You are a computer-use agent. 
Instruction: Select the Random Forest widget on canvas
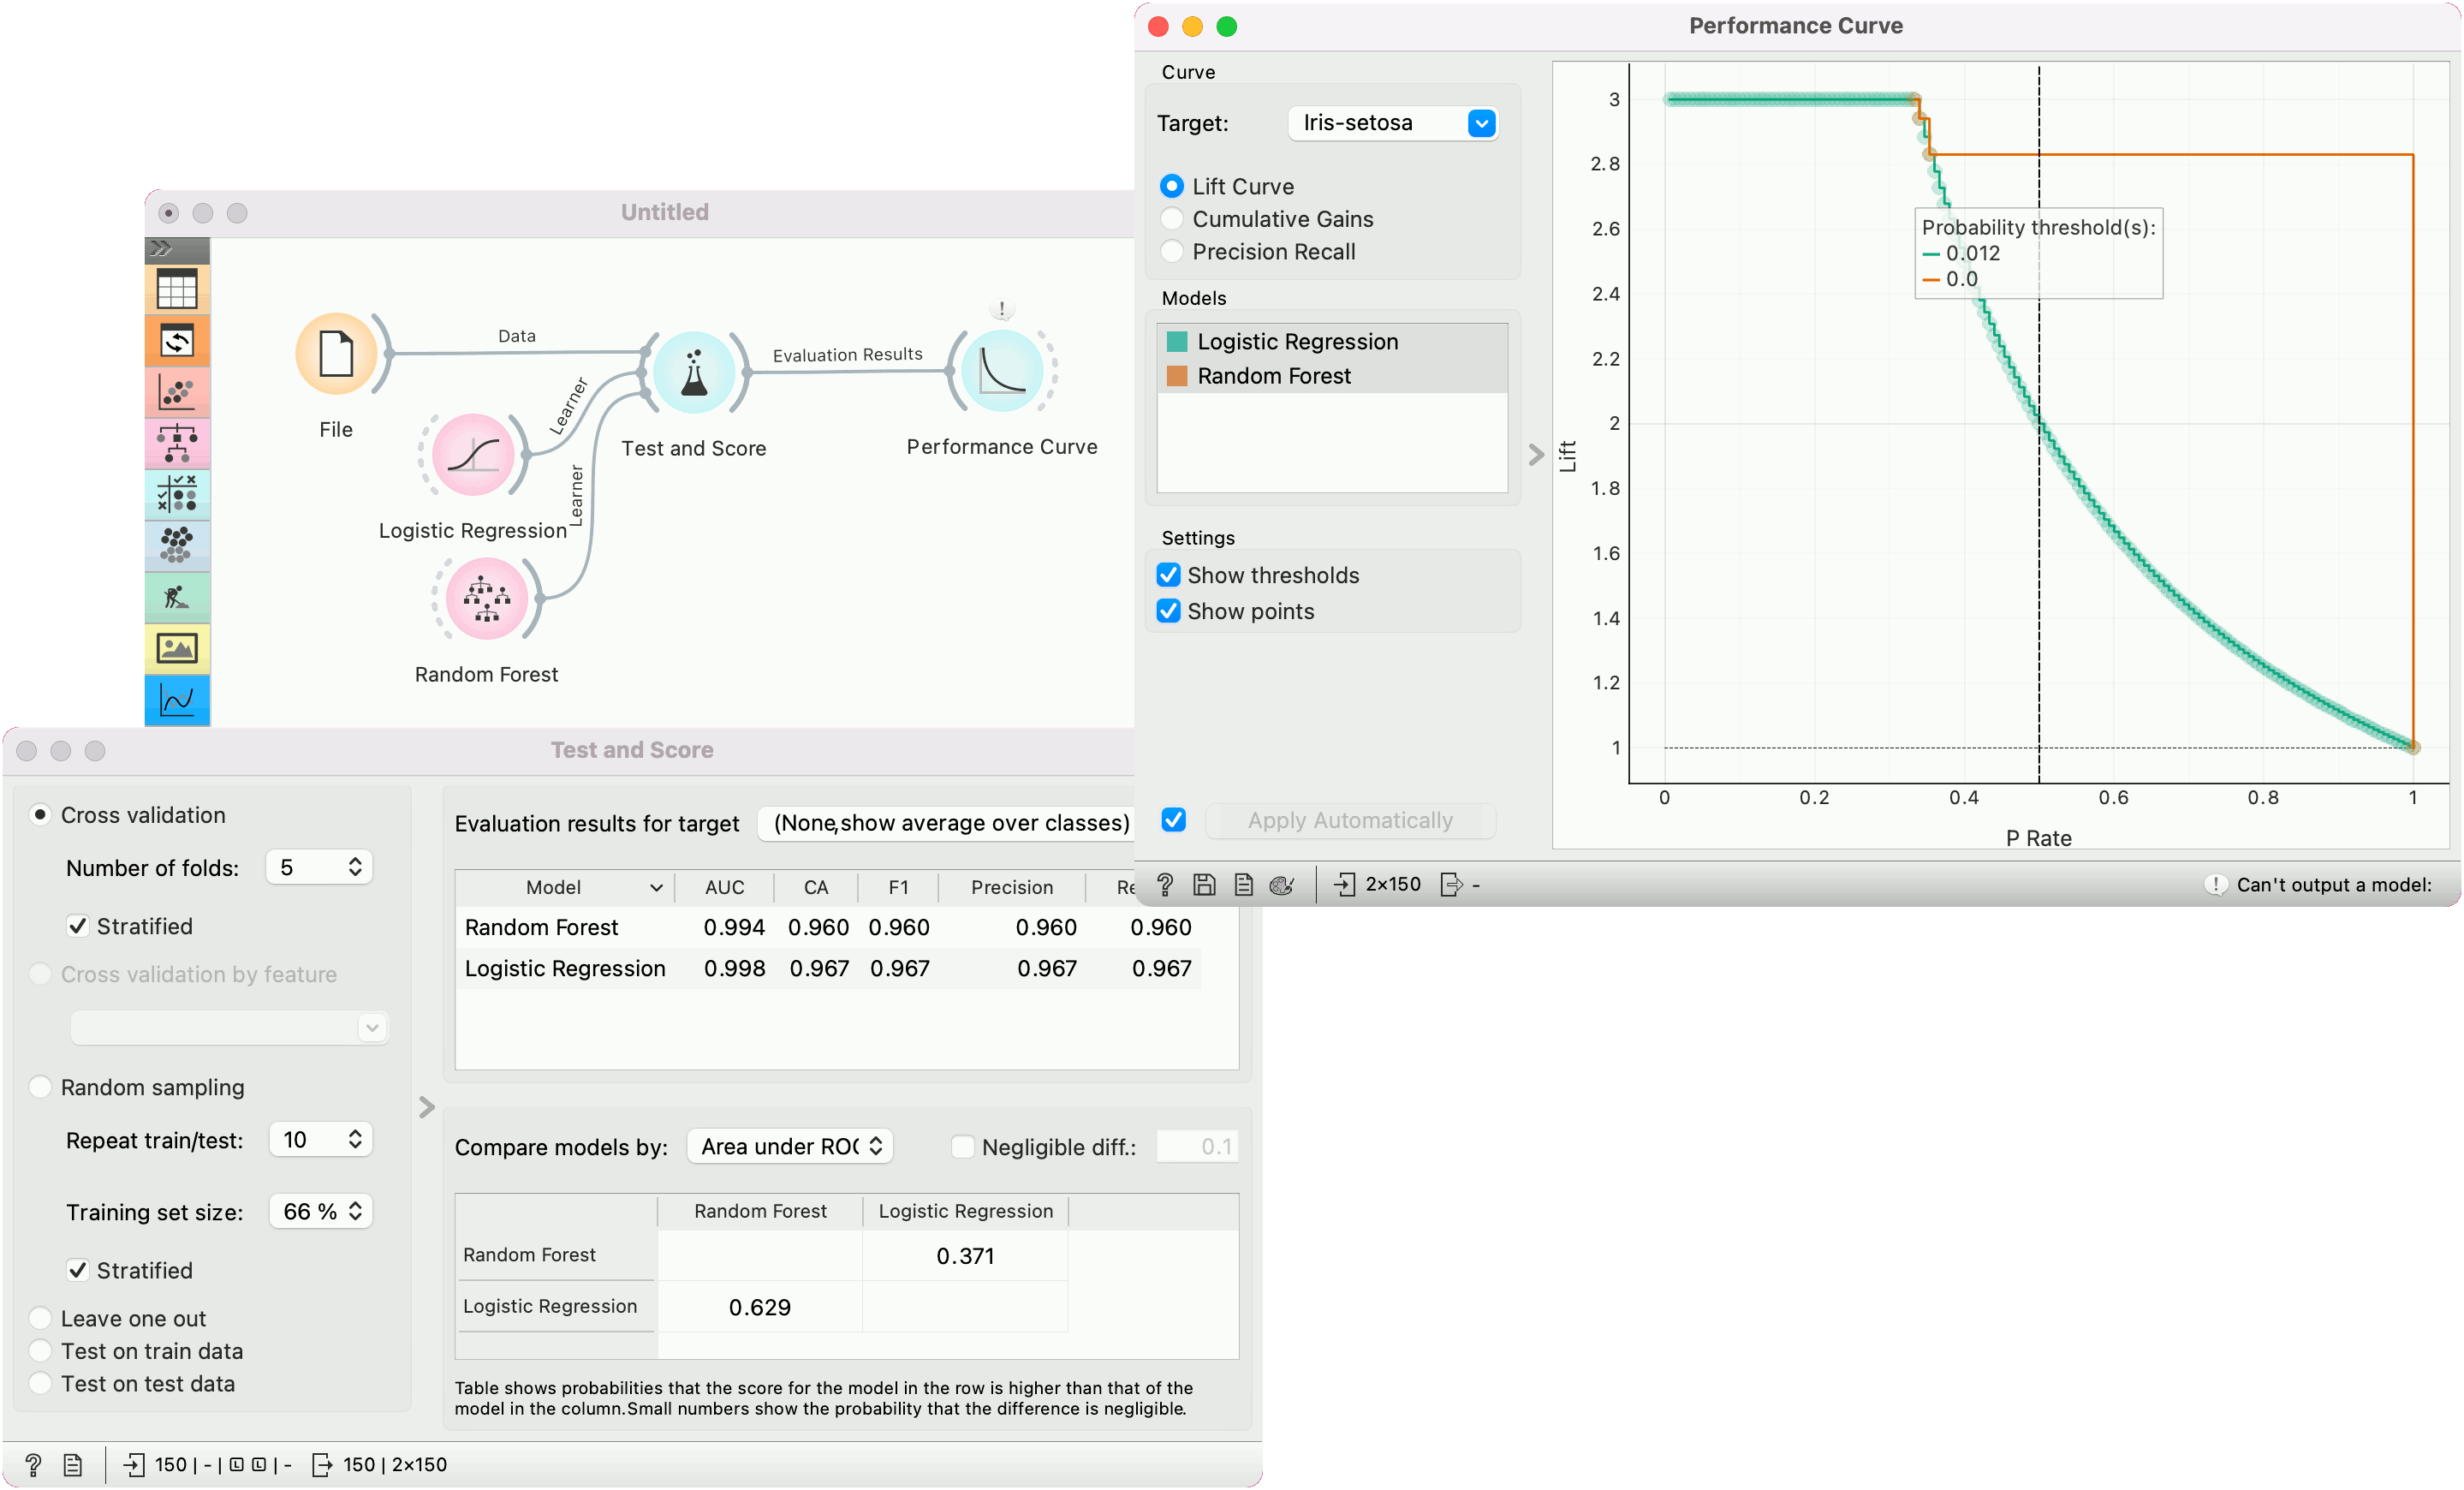[x=486, y=598]
